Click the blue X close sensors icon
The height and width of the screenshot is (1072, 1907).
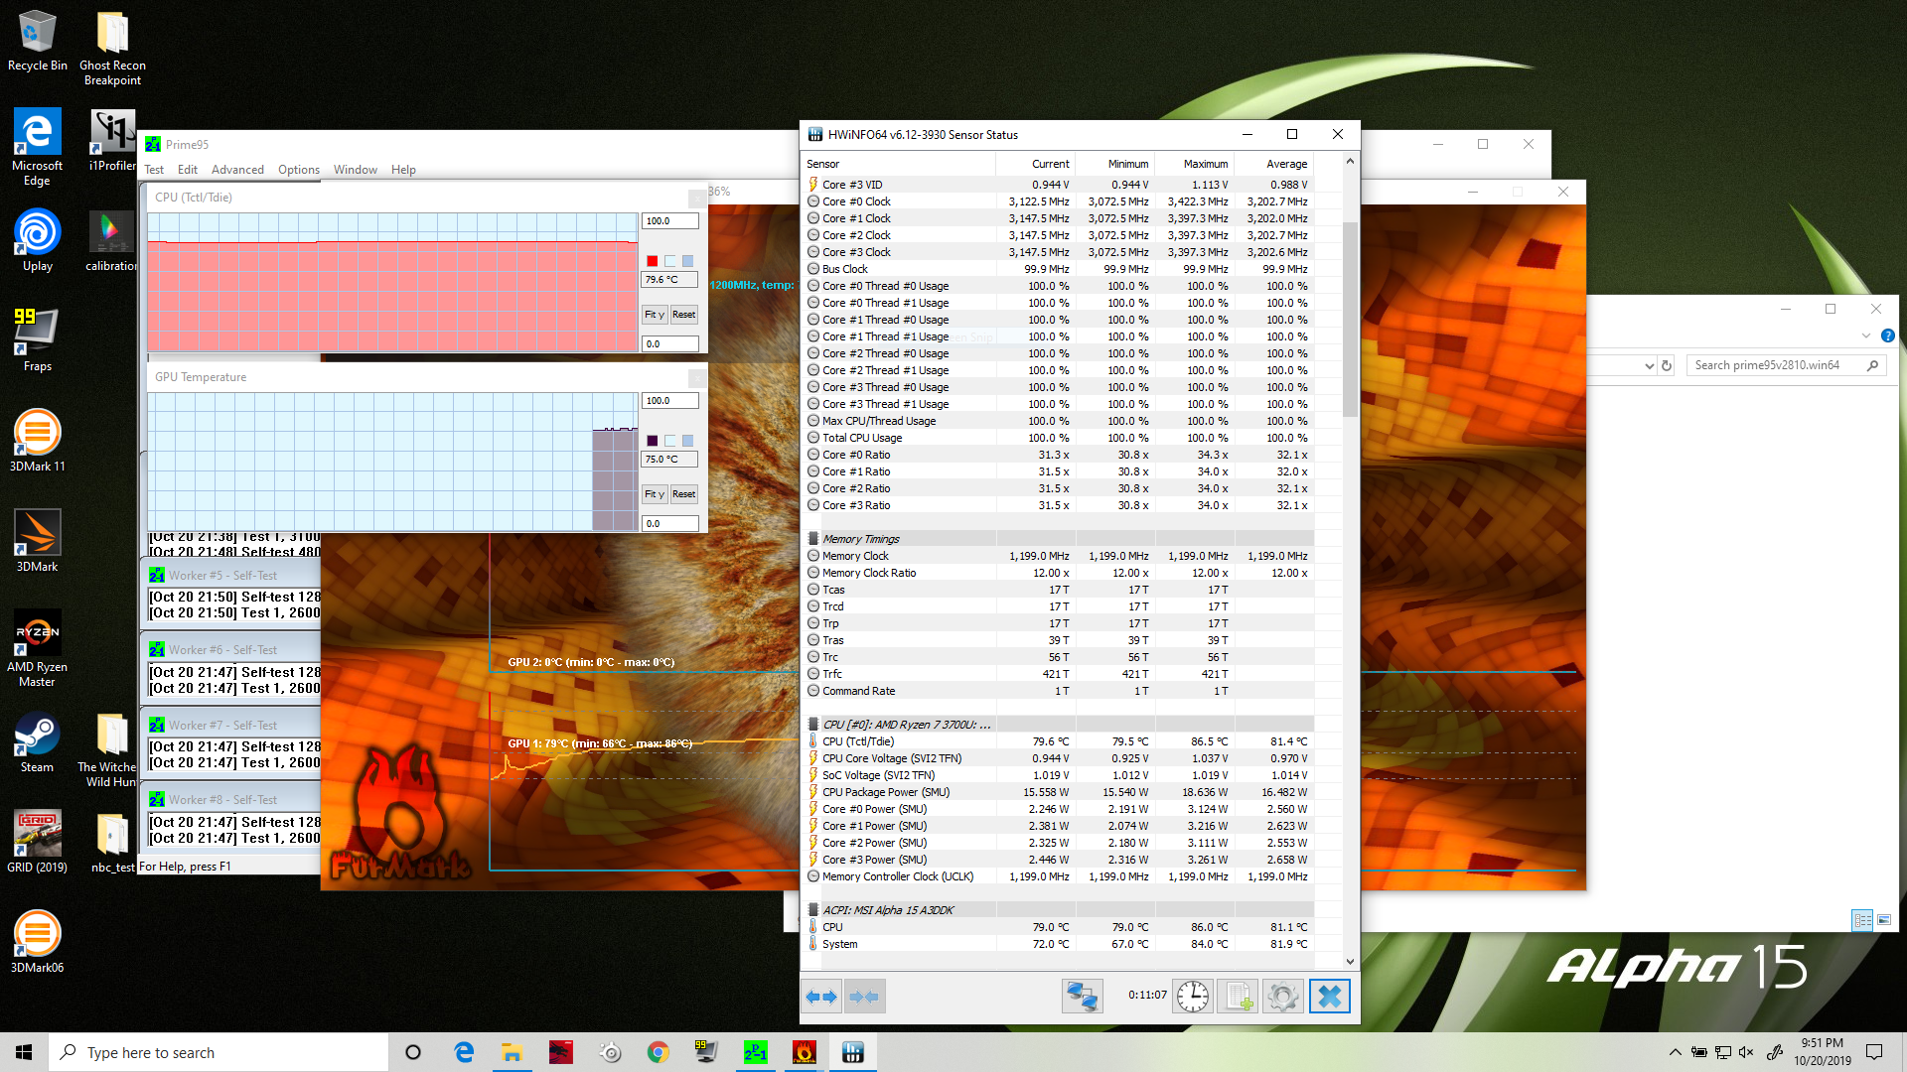point(1330,997)
